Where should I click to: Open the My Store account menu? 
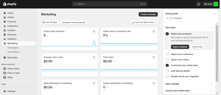tap(210, 4)
